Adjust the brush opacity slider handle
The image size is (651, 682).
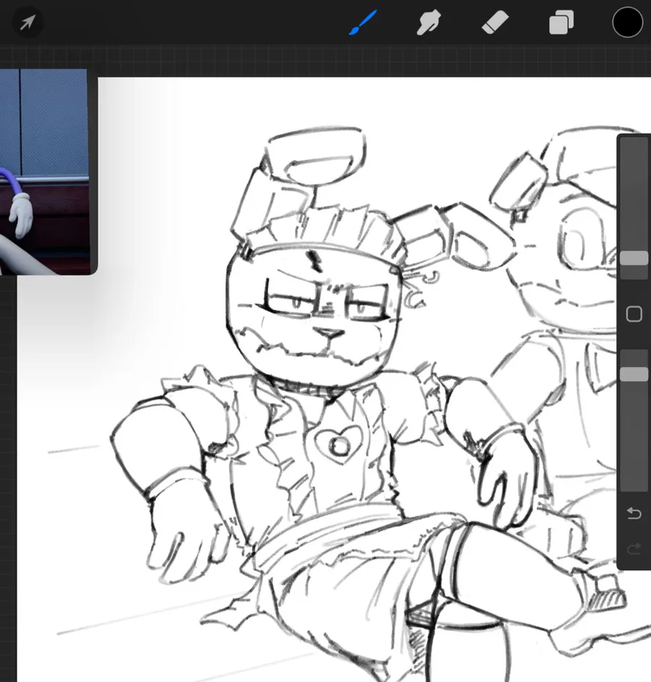click(x=634, y=374)
